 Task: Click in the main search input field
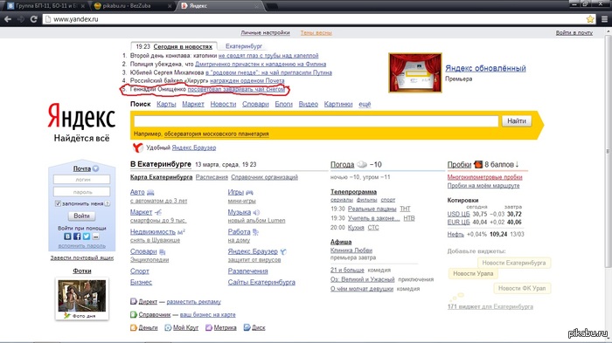[x=316, y=121]
